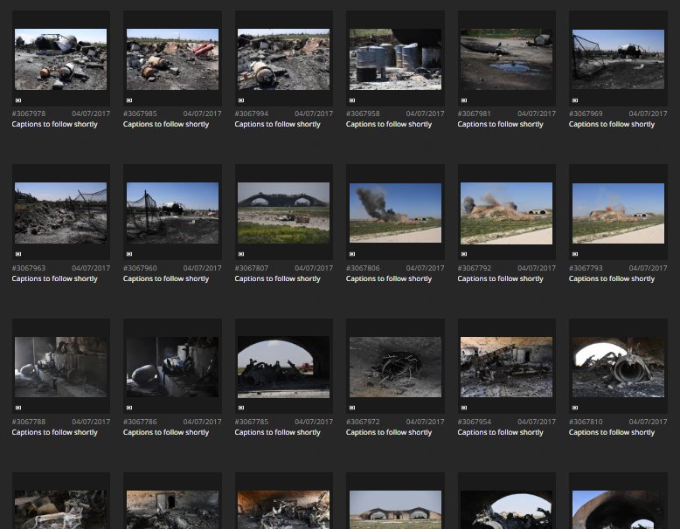
Task: Click the 04/07/2017 date beside #3067807
Action: [x=314, y=268]
